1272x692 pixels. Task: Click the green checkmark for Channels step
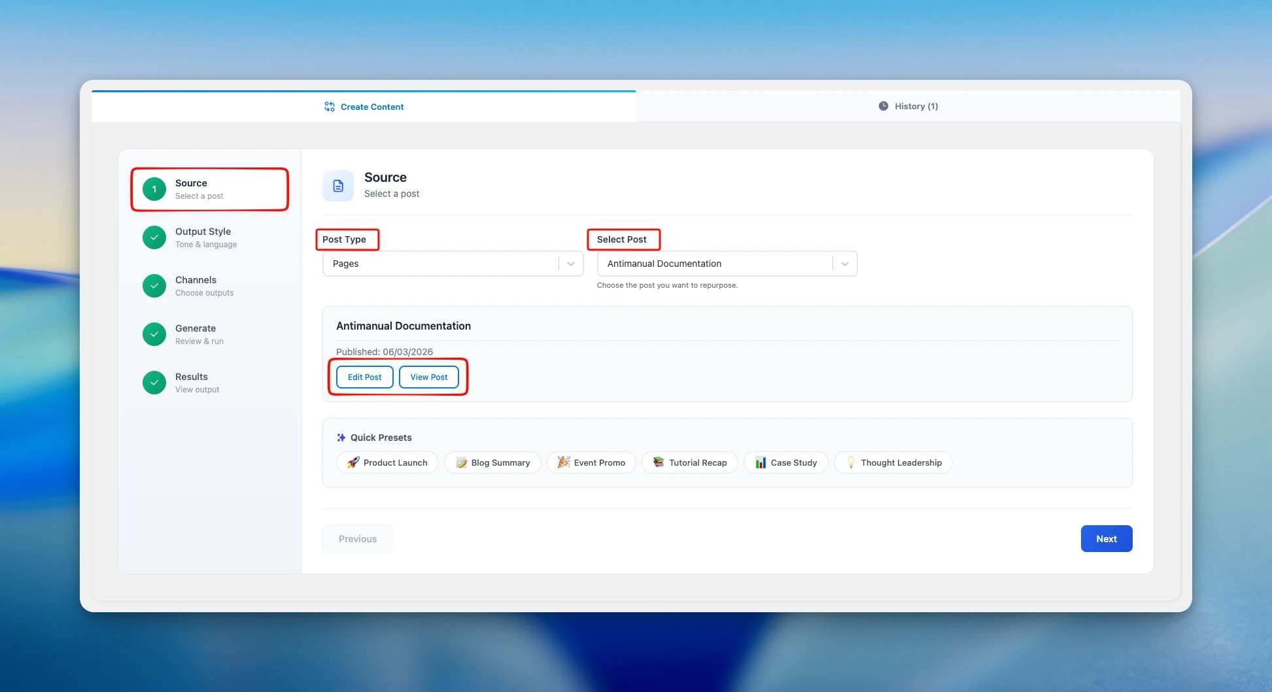click(154, 286)
